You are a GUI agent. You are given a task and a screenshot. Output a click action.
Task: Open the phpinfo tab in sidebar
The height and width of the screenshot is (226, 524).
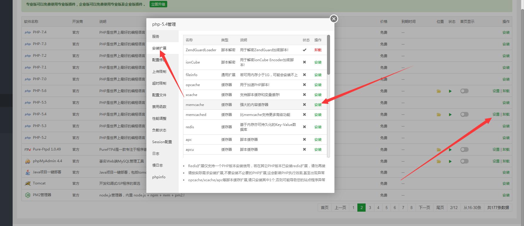[159, 177]
